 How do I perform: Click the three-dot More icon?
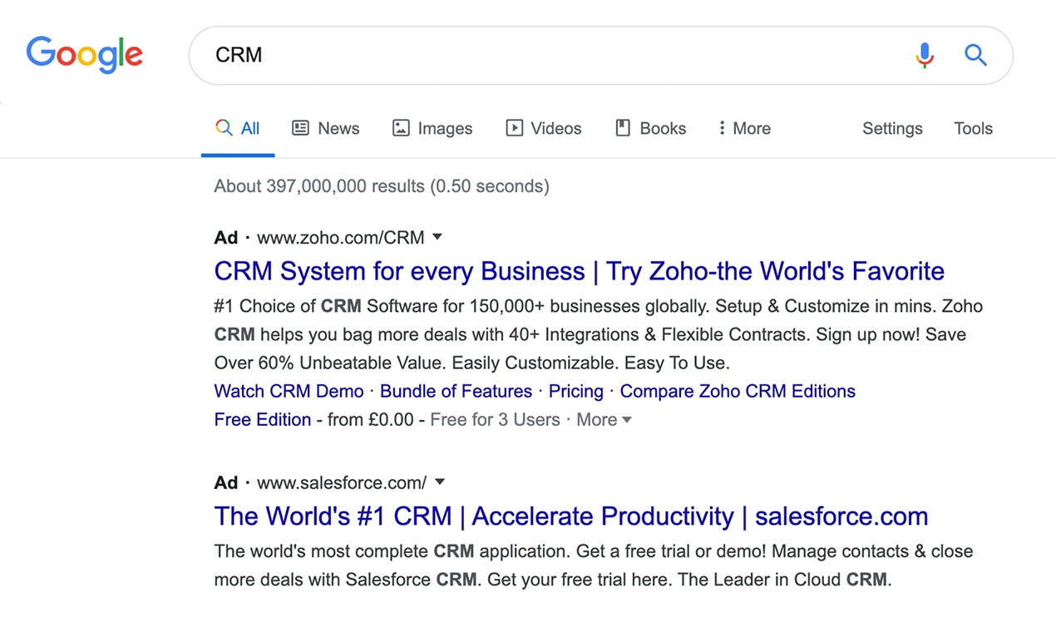[x=722, y=128]
